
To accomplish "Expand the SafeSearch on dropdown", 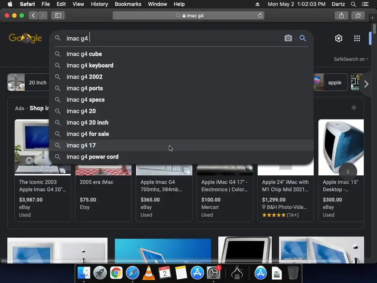I will (351, 59).
